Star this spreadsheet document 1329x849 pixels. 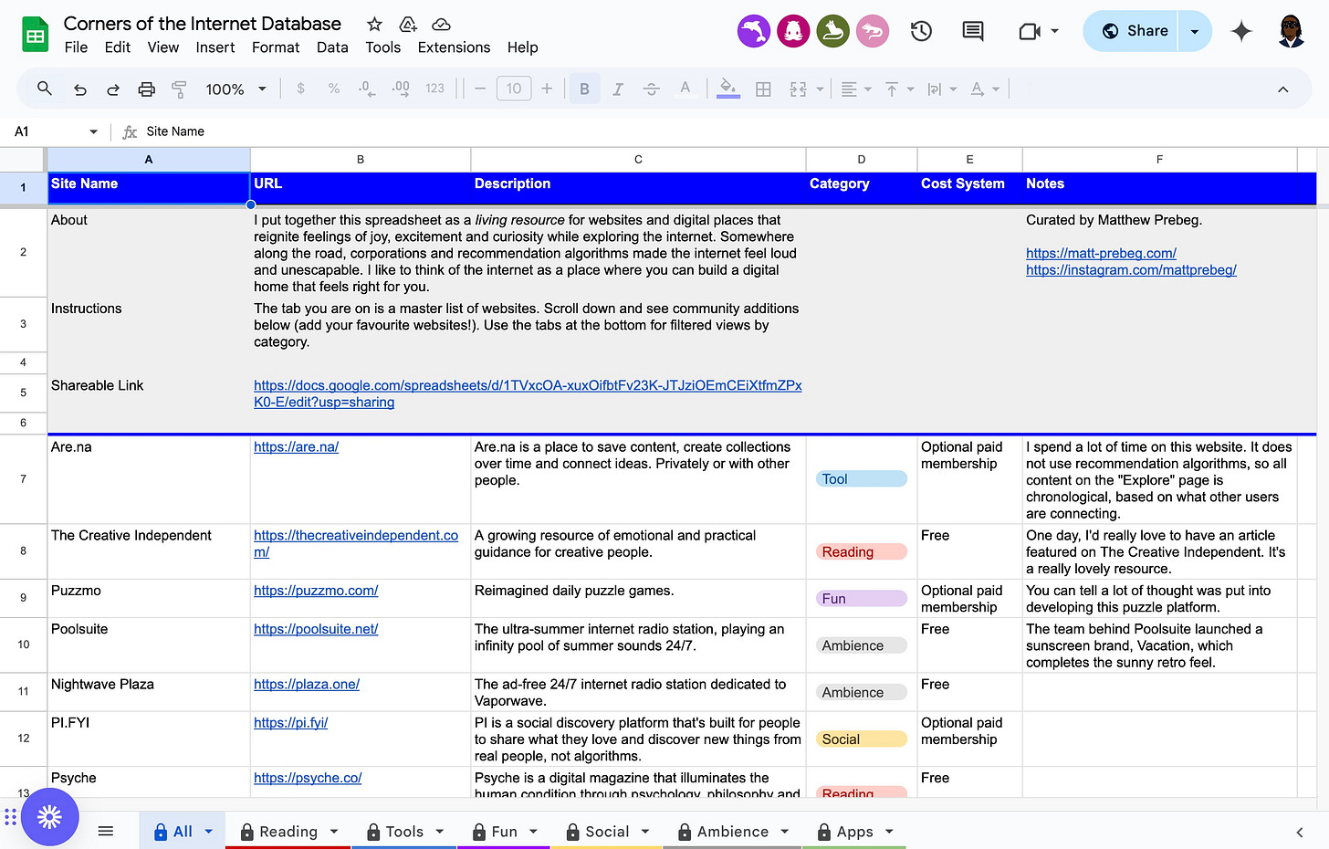pyautogui.click(x=374, y=25)
